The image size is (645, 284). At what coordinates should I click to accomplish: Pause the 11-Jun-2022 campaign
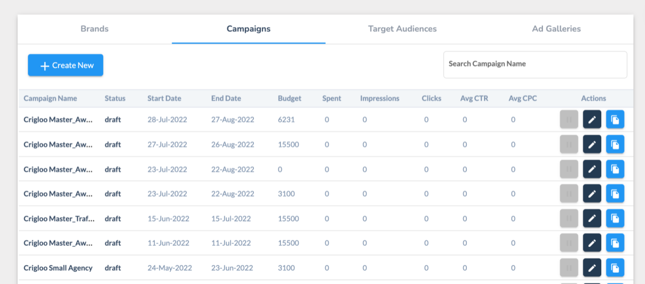pos(569,243)
